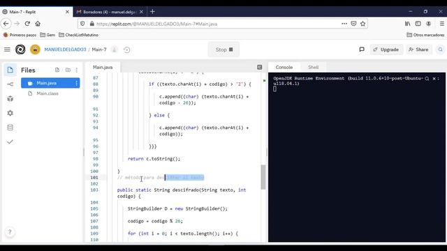Image resolution: width=447 pixels, height=251 pixels.
Task: Reload the current page
Action: tap(27, 24)
